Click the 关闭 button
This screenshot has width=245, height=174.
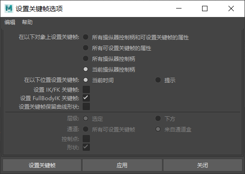pyautogui.click(x=203, y=165)
